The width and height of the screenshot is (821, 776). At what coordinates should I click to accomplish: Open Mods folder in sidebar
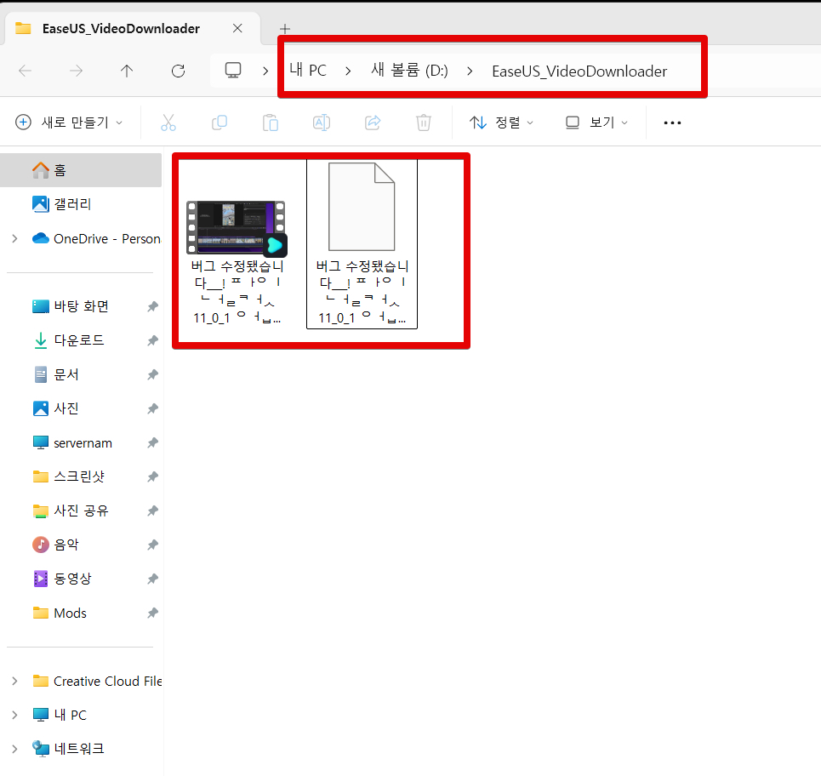(x=70, y=613)
